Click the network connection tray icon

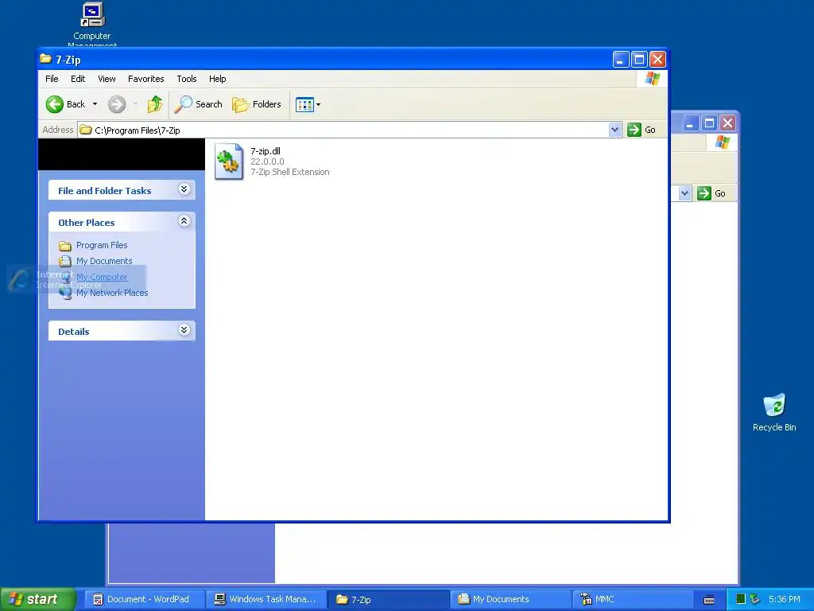click(x=755, y=599)
